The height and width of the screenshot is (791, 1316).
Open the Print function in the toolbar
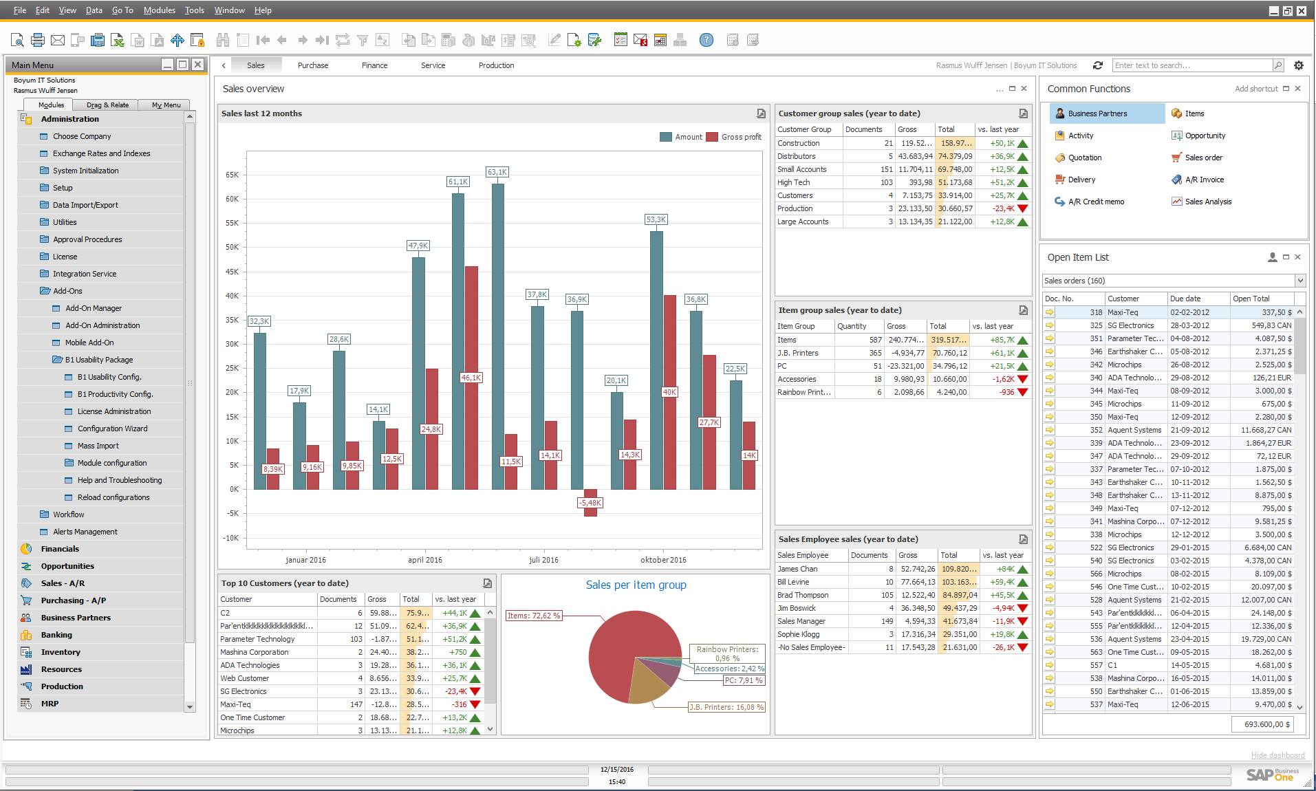coord(37,39)
